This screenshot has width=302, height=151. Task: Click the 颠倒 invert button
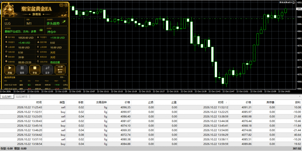pos(60,70)
